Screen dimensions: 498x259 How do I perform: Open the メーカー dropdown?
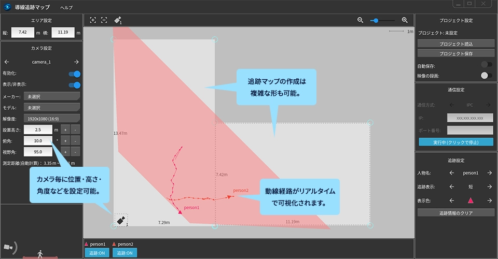tap(52, 96)
